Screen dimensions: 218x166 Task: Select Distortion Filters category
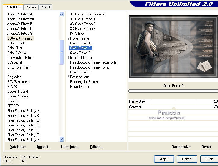[18, 67]
